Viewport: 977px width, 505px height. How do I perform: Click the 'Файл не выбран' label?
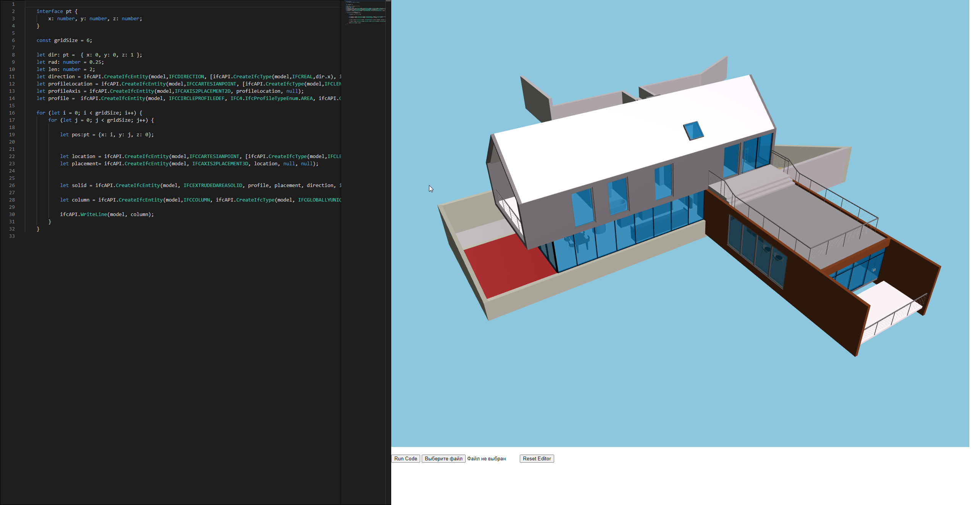click(486, 459)
